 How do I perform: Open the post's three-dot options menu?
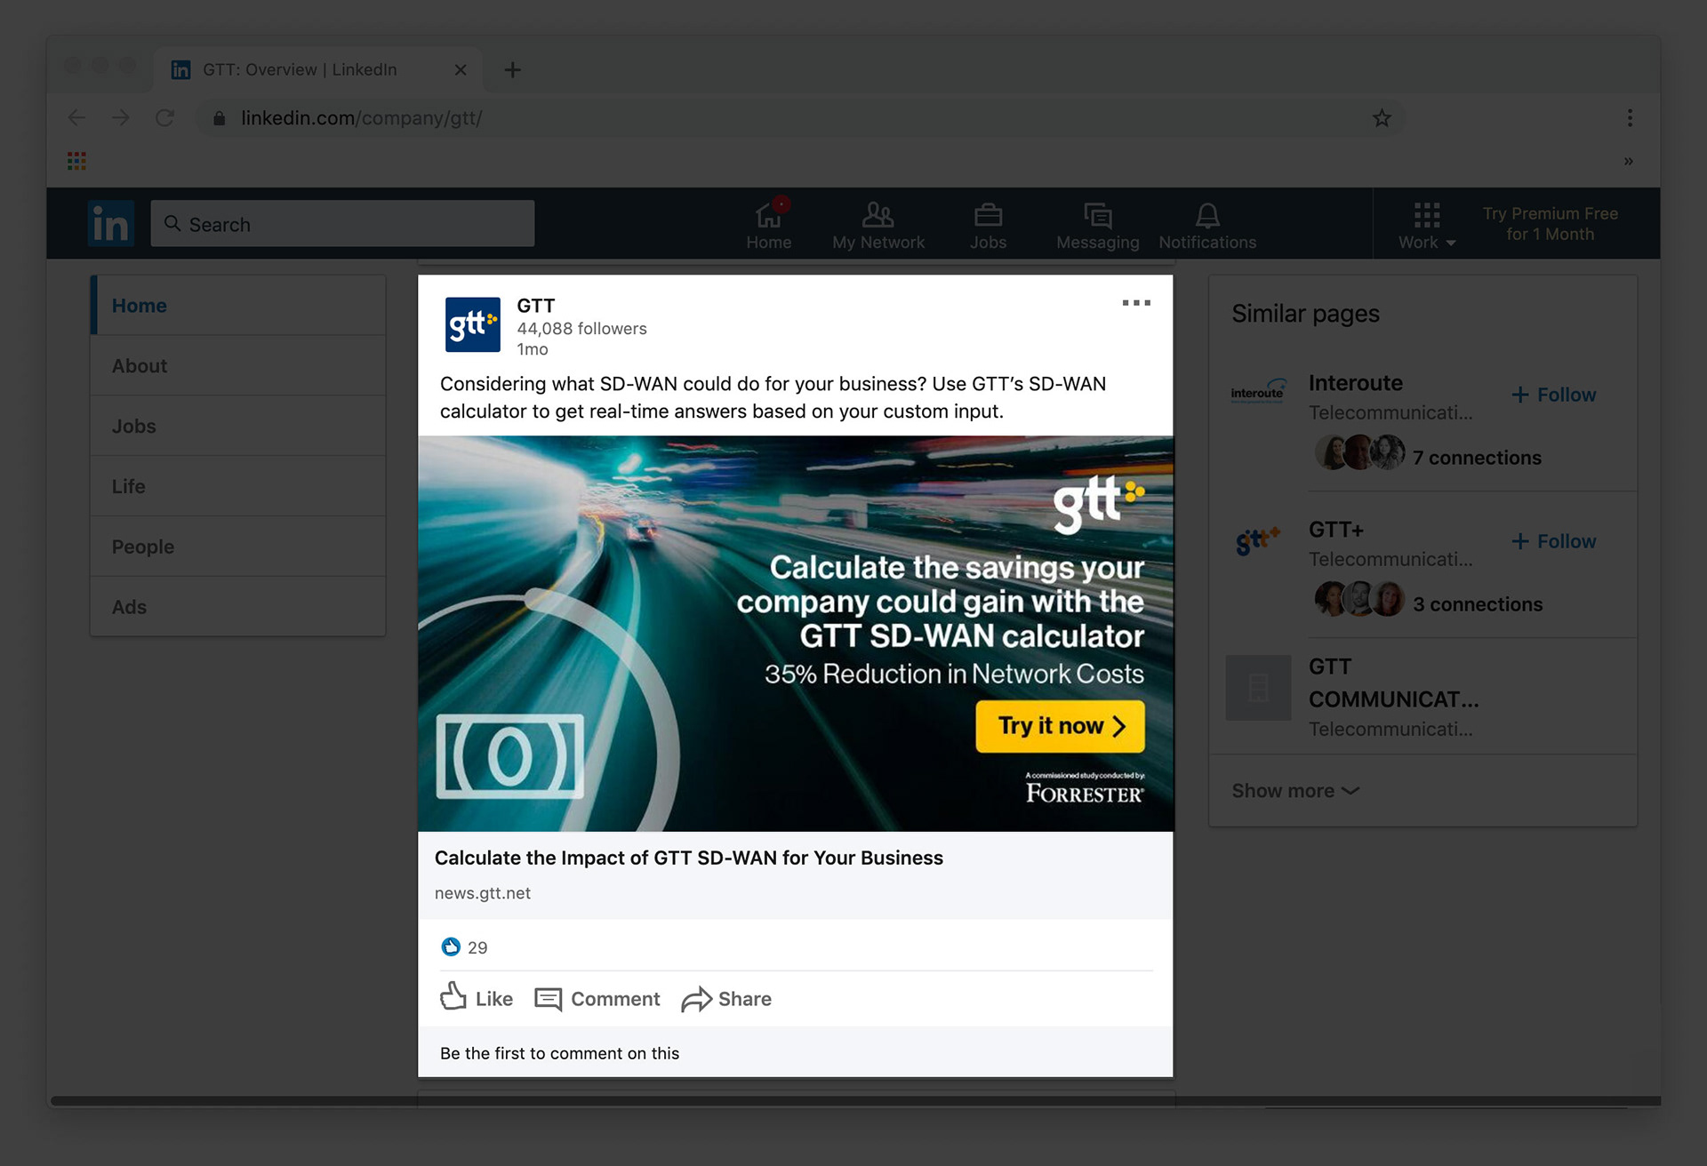coord(1136,303)
